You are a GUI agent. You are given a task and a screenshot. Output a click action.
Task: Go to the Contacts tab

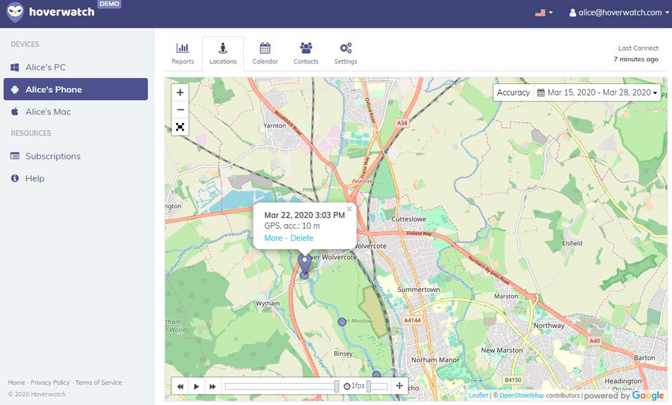click(x=306, y=54)
